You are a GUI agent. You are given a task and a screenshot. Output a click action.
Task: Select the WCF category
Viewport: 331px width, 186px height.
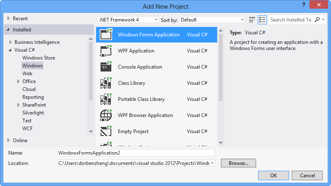pyautogui.click(x=27, y=129)
